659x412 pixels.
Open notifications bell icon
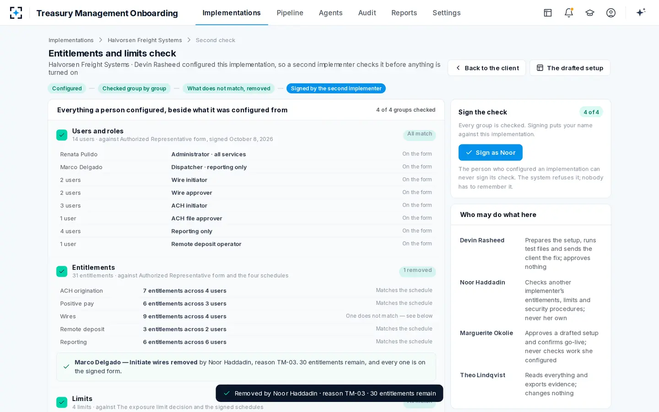pos(569,13)
